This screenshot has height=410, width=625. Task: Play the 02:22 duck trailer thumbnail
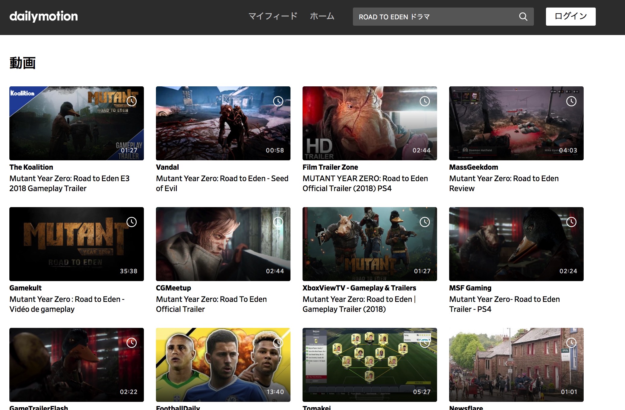coord(77,365)
